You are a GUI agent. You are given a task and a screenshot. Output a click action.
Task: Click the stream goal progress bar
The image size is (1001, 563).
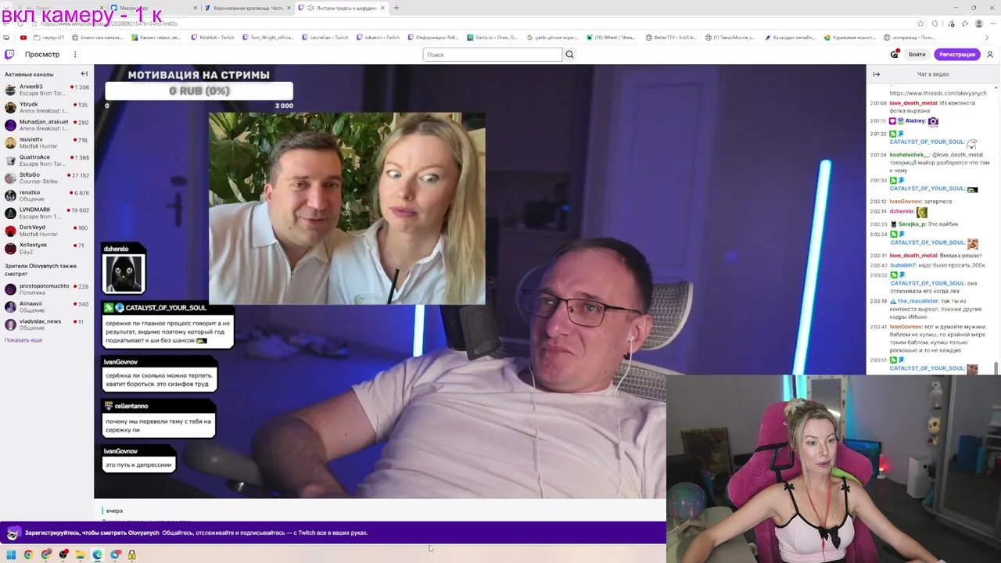(199, 91)
